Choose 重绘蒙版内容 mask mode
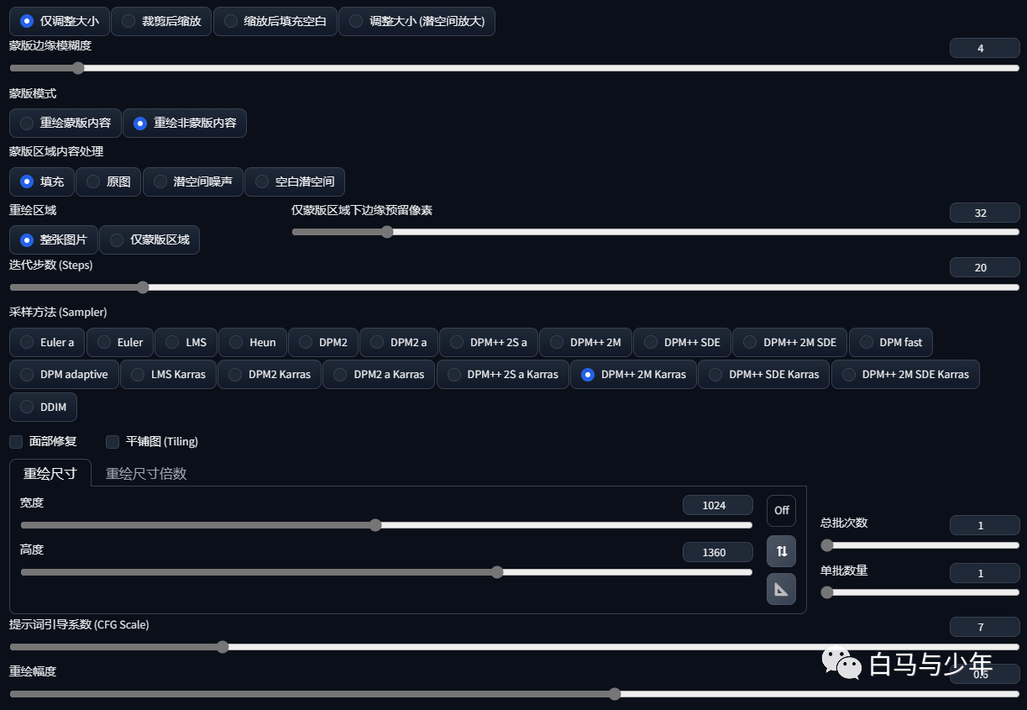The image size is (1027, 710). point(65,123)
